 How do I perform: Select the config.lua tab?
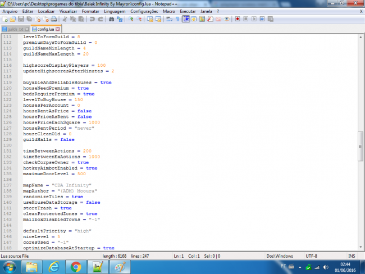45,29
